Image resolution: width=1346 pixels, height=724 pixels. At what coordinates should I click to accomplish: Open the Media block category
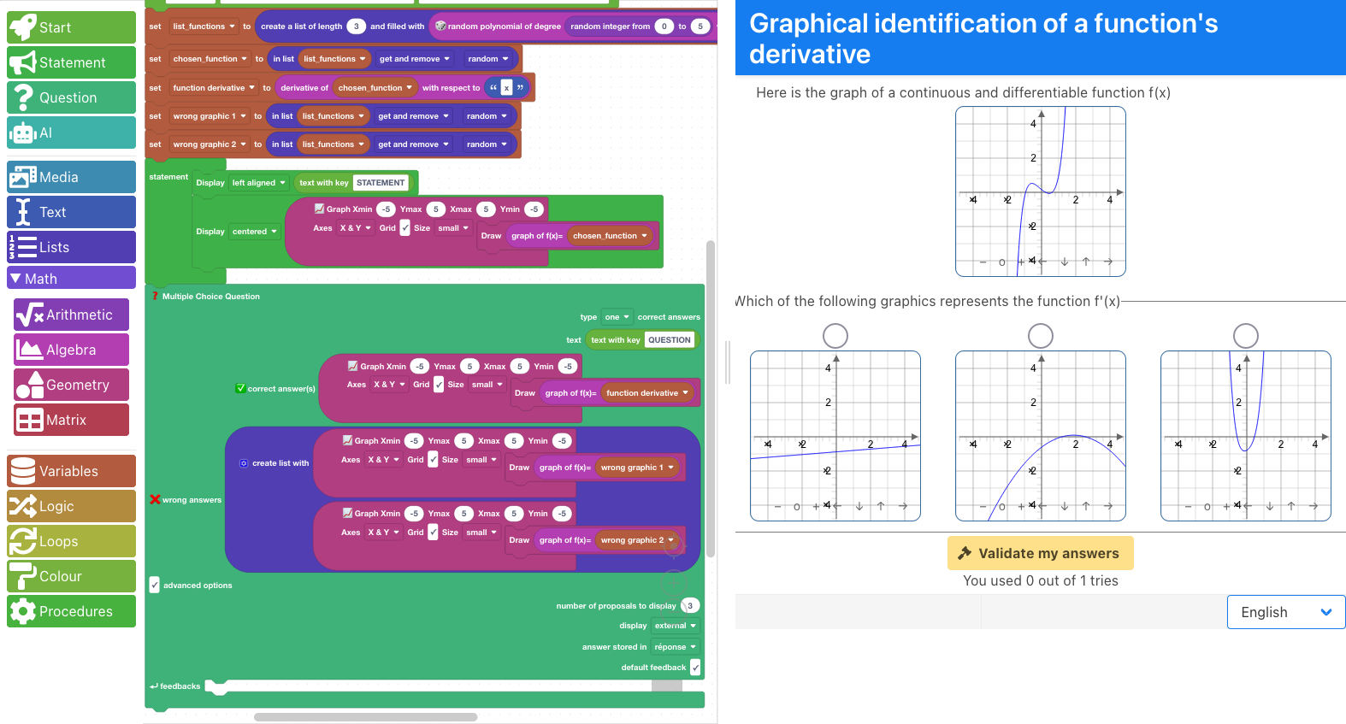72,177
